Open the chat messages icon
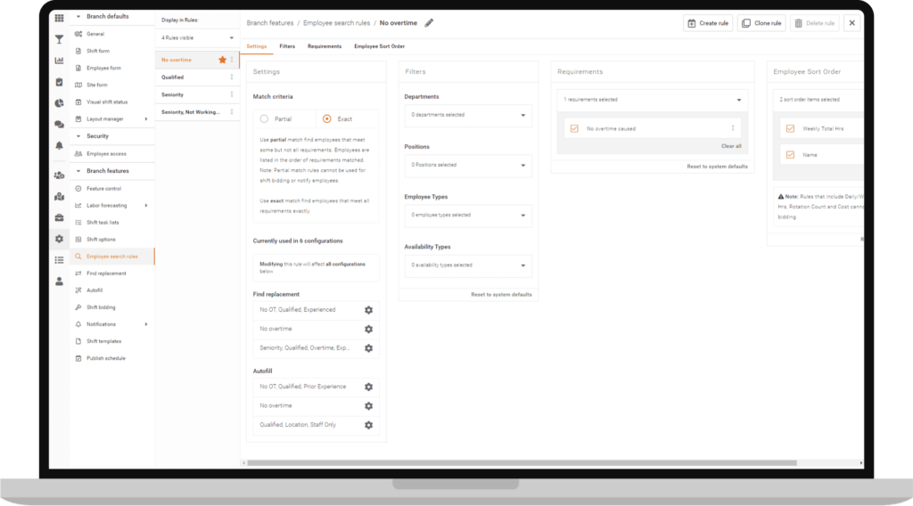 (x=59, y=125)
